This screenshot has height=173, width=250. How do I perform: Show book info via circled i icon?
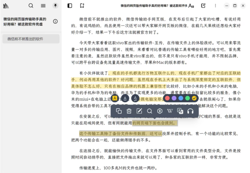55,21
